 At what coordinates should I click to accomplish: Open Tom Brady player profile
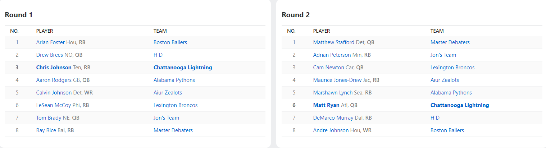tap(49, 118)
